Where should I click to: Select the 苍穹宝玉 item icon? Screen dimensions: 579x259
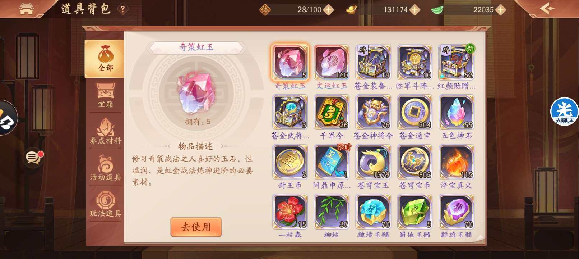(373, 162)
